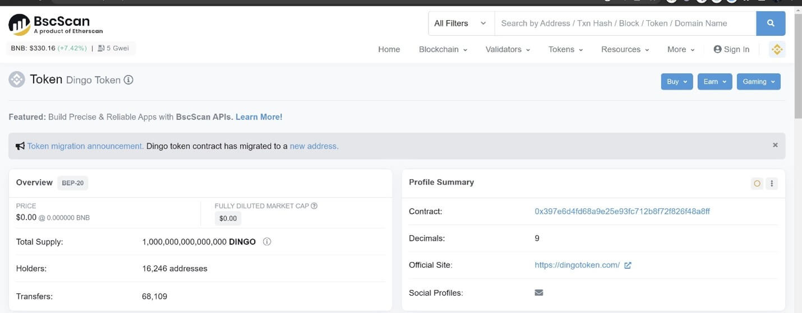Screen dimensions: 802x313
Task: Click the Dingo token logo icon
Action: tap(17, 80)
